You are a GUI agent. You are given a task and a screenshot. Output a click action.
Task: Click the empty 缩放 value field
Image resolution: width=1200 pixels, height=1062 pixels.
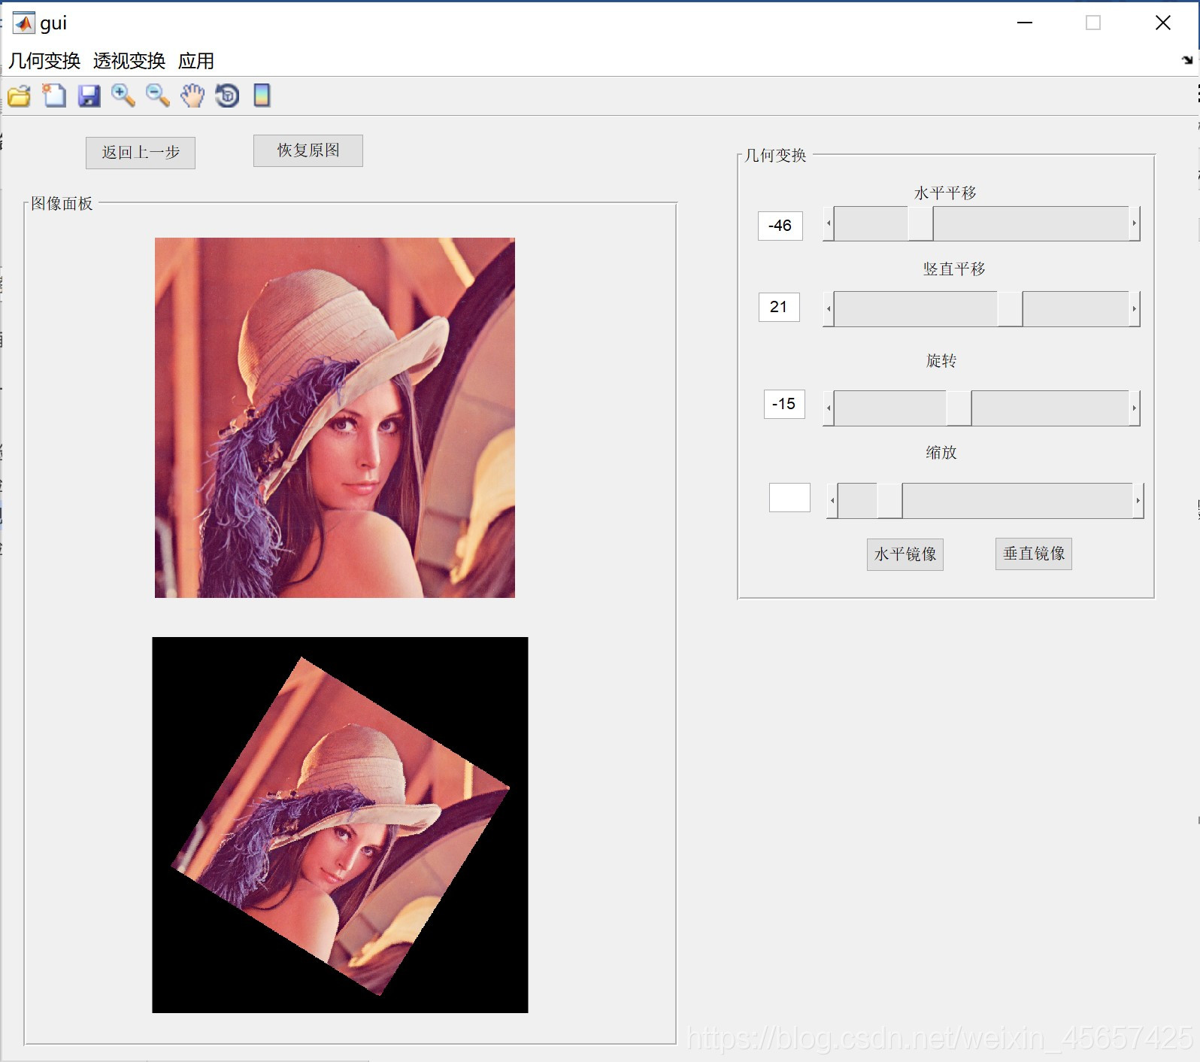tap(789, 497)
